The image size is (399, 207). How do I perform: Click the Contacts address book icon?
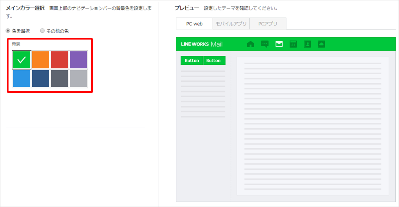(307, 44)
